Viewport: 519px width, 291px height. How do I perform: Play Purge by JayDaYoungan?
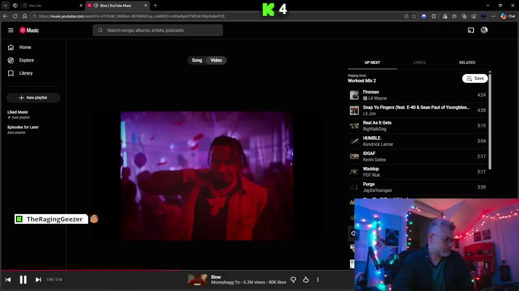pyautogui.click(x=418, y=187)
